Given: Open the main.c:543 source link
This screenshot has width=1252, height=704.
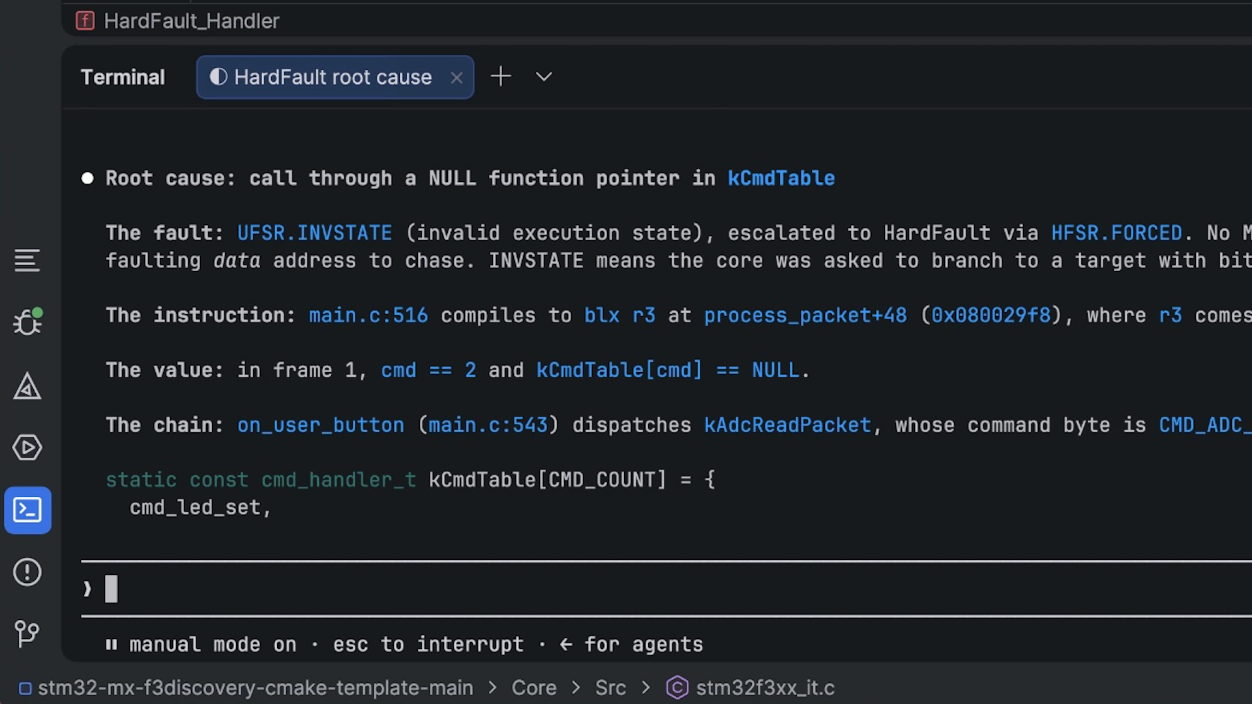Looking at the screenshot, I should (488, 425).
